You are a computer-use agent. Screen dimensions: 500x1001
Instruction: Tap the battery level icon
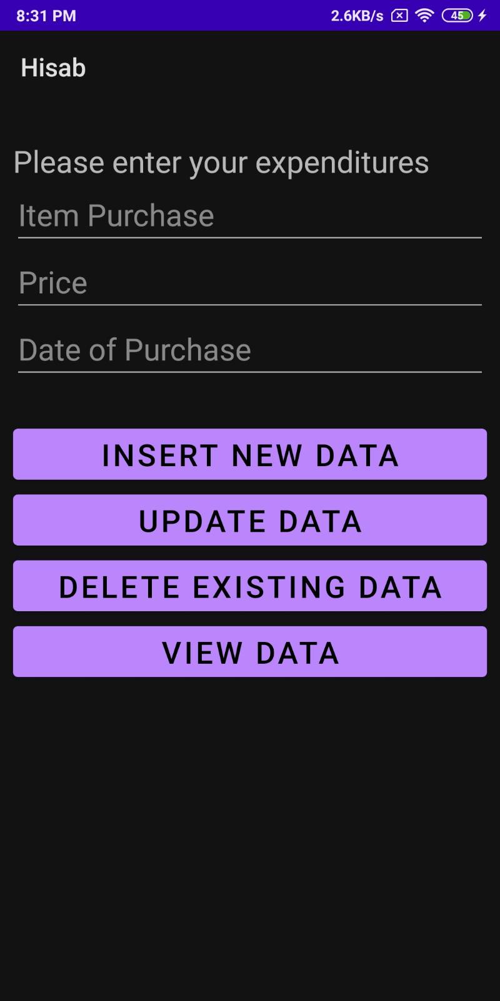(457, 16)
